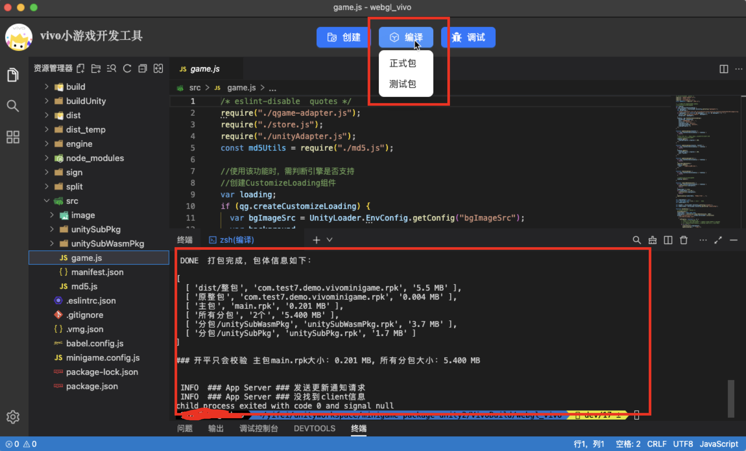Click JavaScript language mode selector
746x451 pixels.
click(x=719, y=444)
